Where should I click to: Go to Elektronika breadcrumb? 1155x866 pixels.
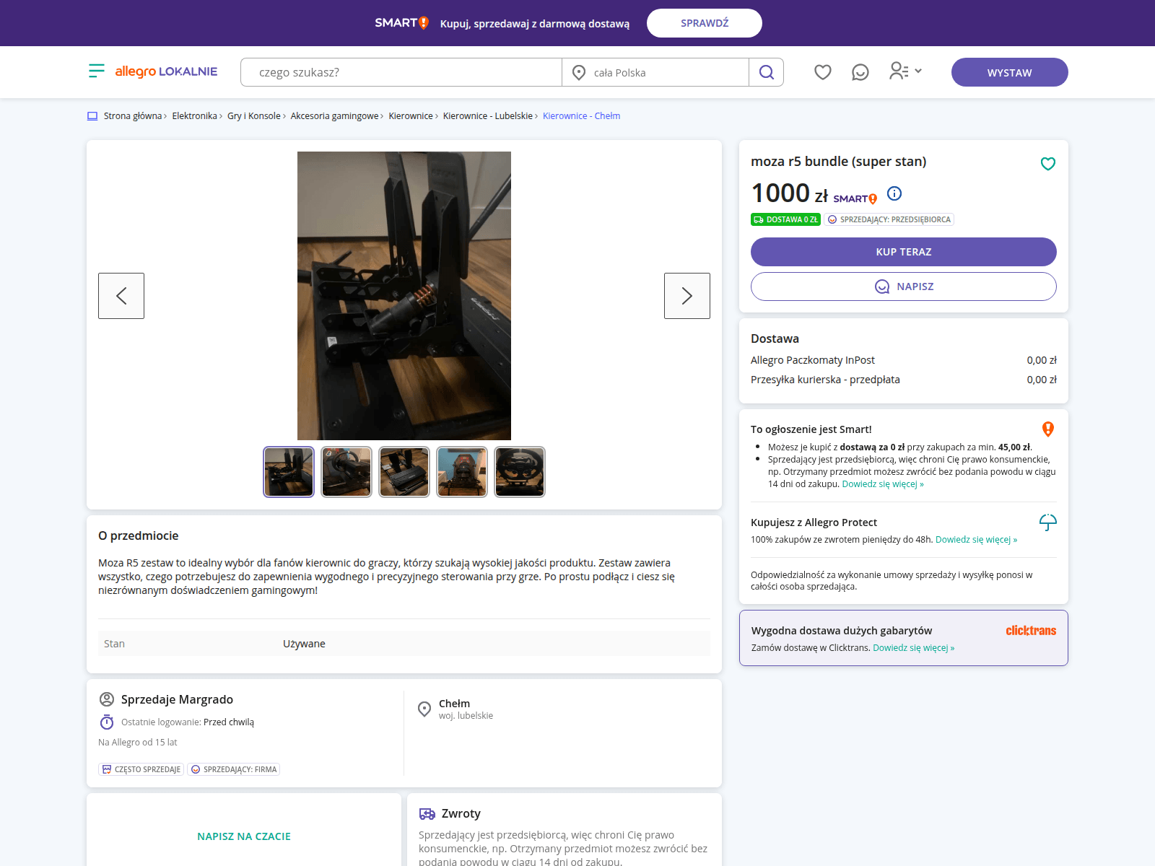click(x=194, y=116)
